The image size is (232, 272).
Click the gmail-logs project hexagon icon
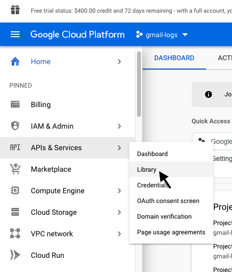coord(139,34)
